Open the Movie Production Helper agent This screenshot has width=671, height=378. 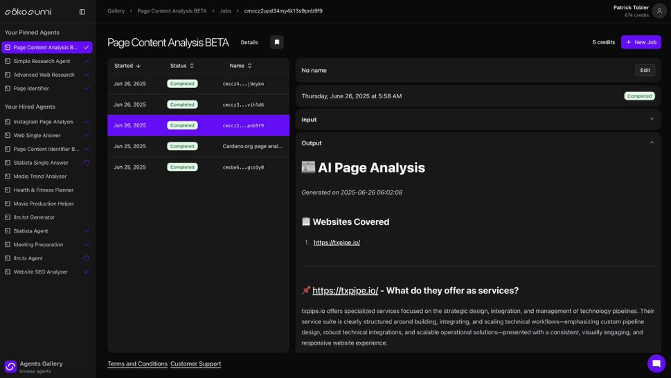point(44,204)
